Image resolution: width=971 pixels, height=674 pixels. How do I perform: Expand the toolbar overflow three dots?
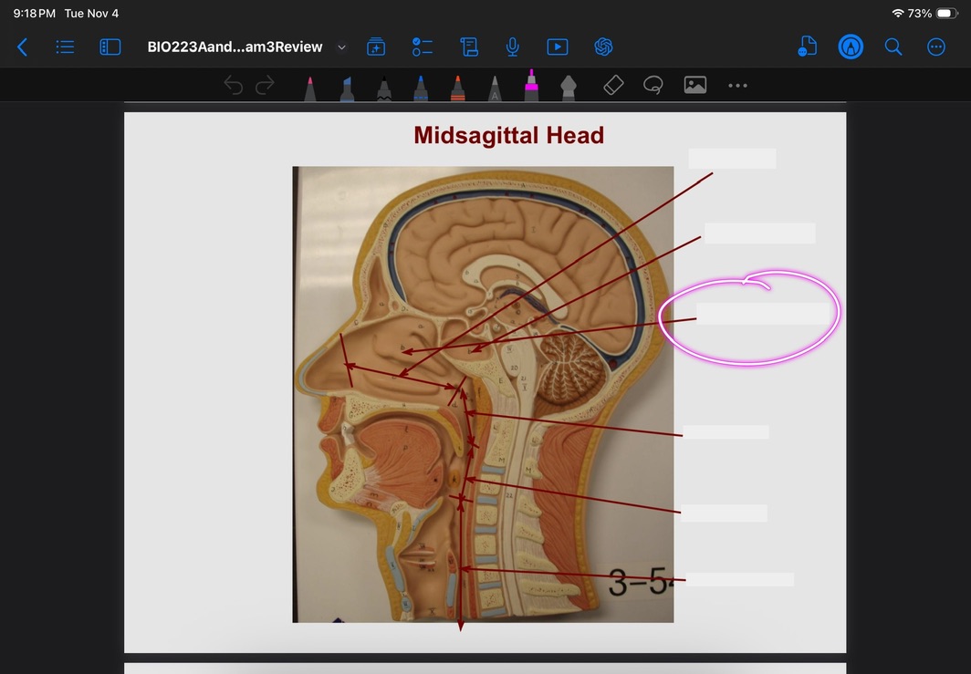tap(737, 86)
